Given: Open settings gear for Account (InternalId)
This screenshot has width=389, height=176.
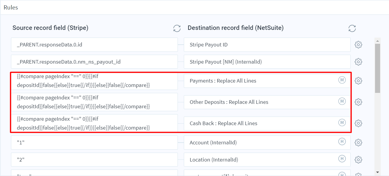Looking at the screenshot, I should [x=358, y=143].
